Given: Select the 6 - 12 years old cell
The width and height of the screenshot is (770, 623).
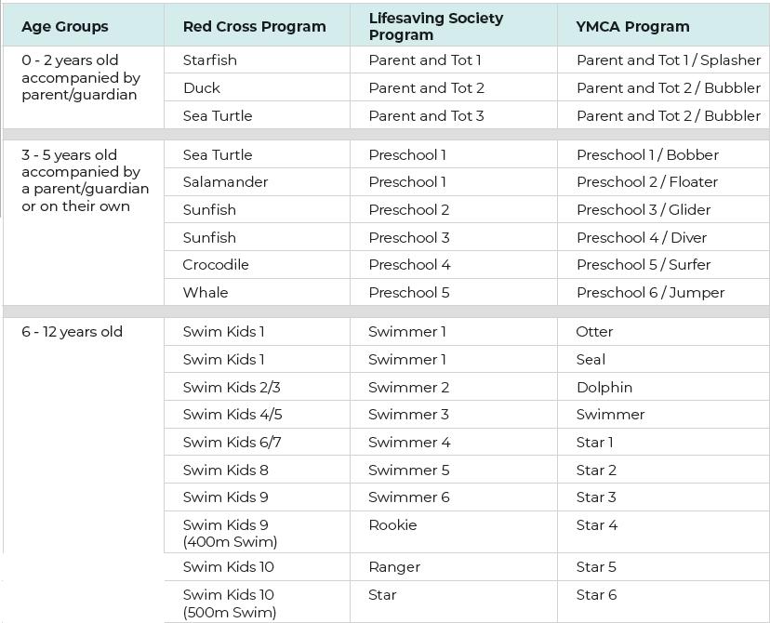Looking at the screenshot, I should click(x=73, y=332).
